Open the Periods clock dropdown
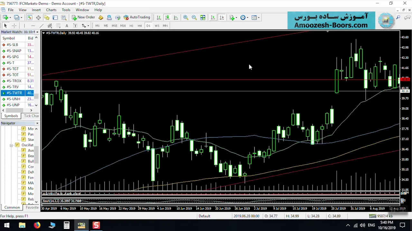 click(x=247, y=18)
